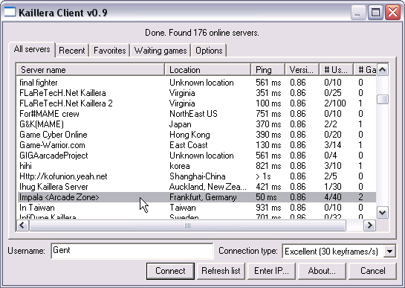Click the > 1s ping value
The width and height of the screenshot is (405, 288).
tap(263, 176)
